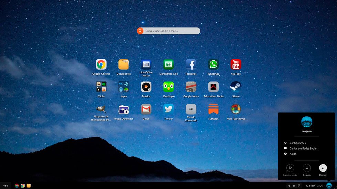Open Mundo Conectado shortcut
The height and width of the screenshot is (189, 337).
click(191, 109)
